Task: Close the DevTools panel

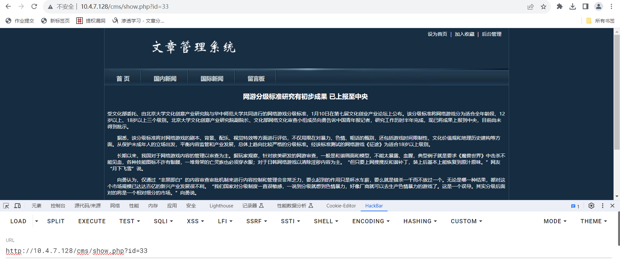Action: click(612, 206)
